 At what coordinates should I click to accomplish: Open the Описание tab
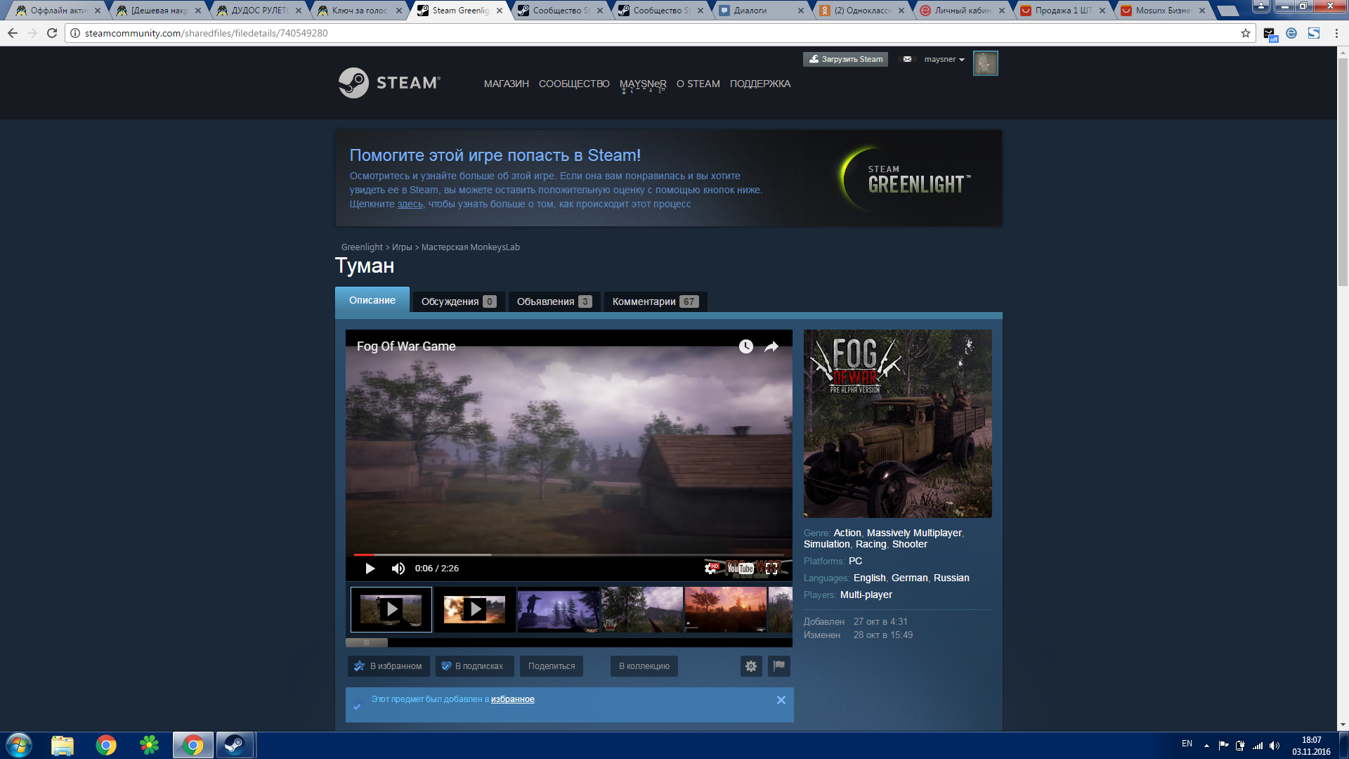[x=372, y=300]
